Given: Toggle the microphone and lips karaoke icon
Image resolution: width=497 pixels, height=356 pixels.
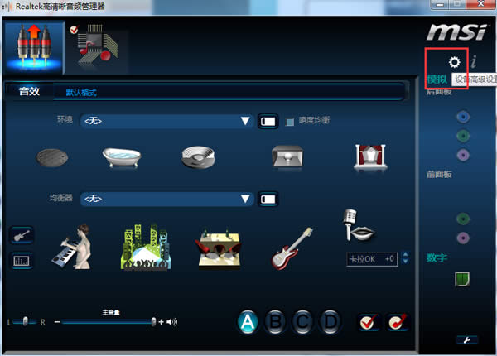Looking at the screenshot, I should click(x=359, y=225).
